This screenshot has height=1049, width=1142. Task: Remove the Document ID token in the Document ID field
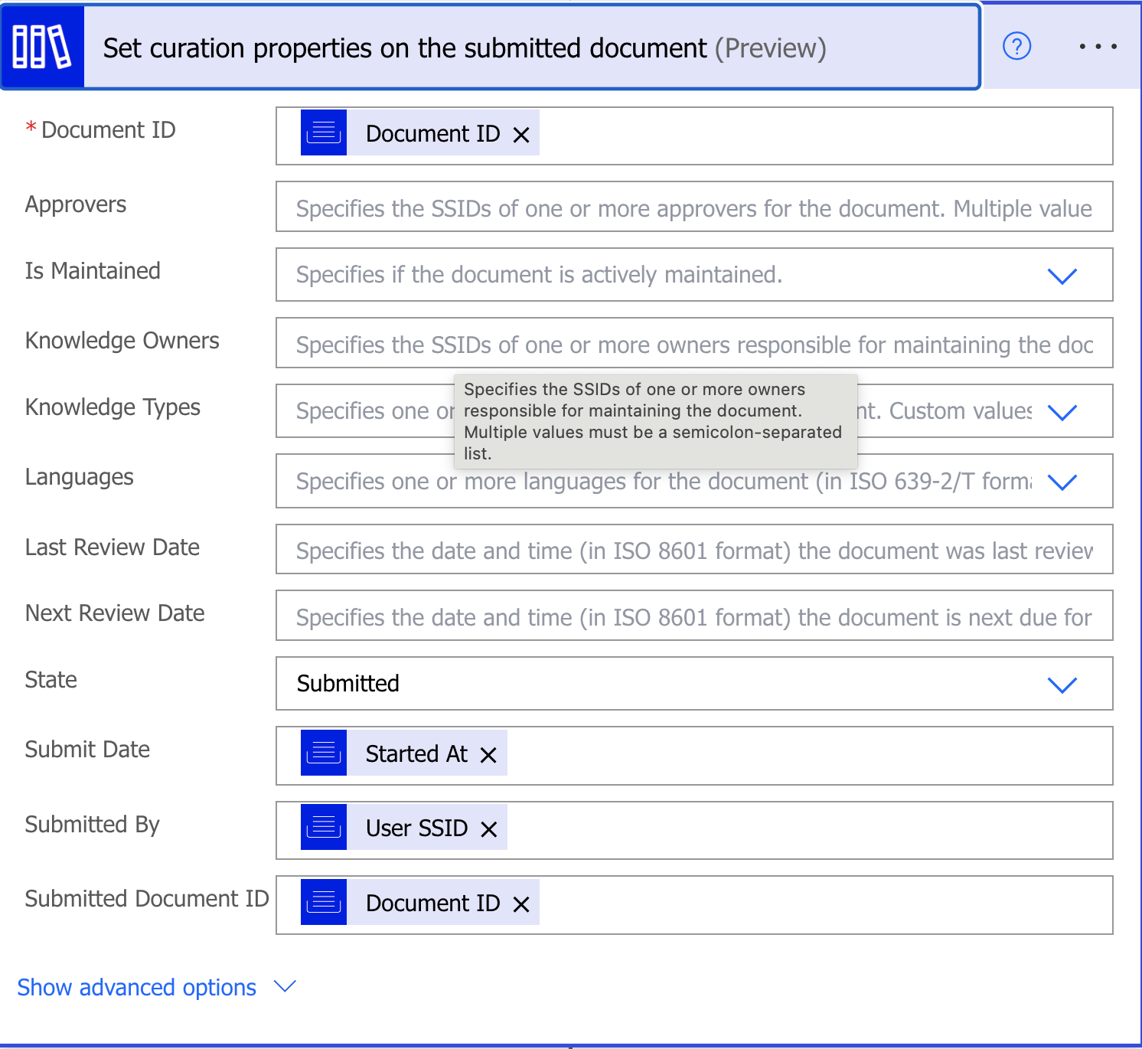click(x=521, y=135)
